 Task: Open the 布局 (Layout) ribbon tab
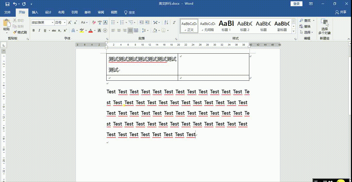click(61, 12)
